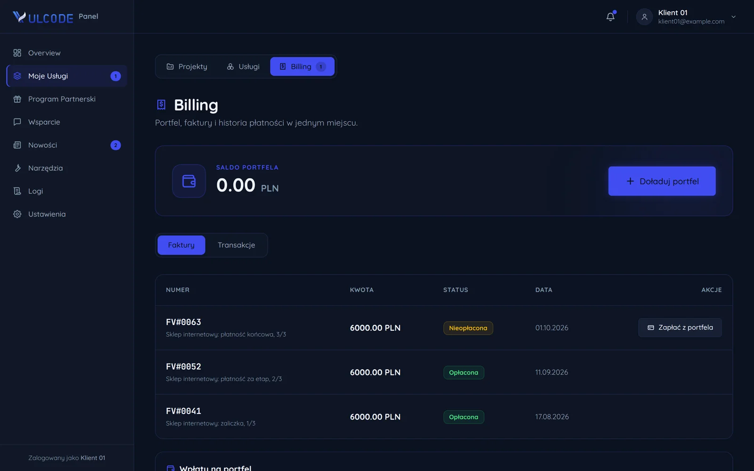Open Ustawienia in the sidebar

[67, 214]
